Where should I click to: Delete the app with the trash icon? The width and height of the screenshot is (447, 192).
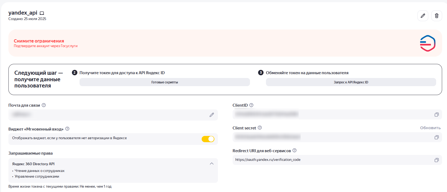click(x=436, y=16)
